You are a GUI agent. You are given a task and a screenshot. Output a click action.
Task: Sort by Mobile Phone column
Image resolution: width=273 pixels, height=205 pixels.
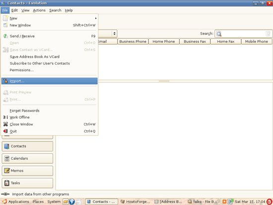257,42
